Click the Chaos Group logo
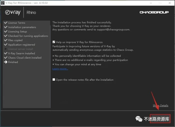Viewport: 175px width, 127px height. 154,12
